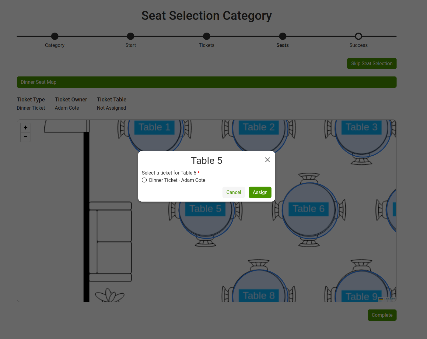Select Table 3 on the map

pyautogui.click(x=361, y=127)
